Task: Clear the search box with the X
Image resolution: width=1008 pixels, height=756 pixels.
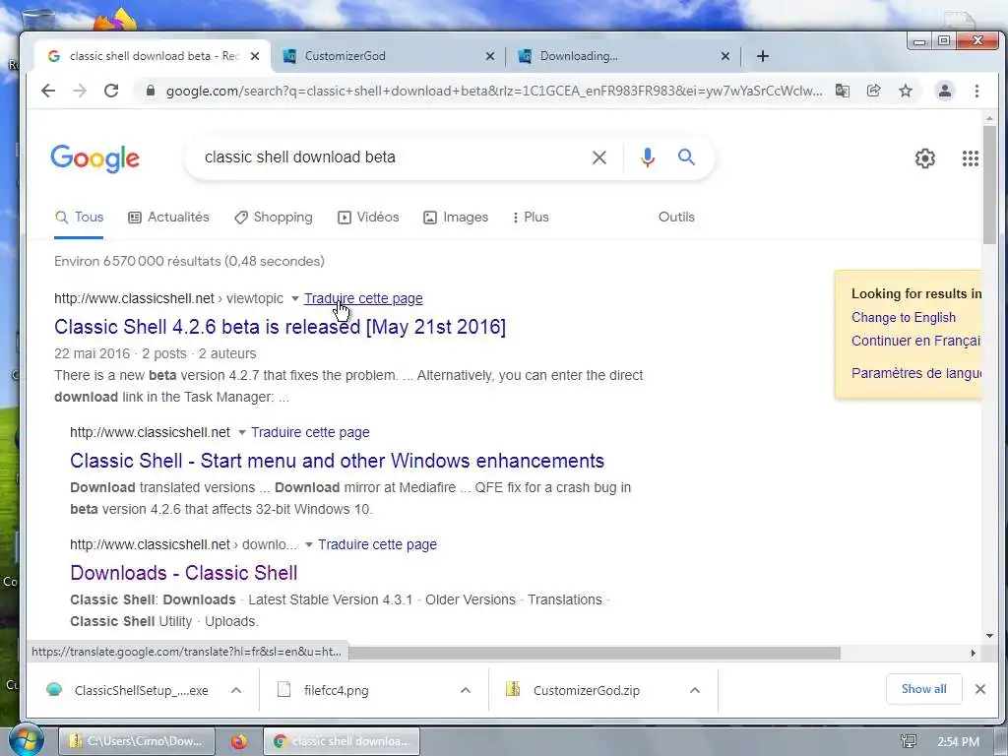Action: 599,157
